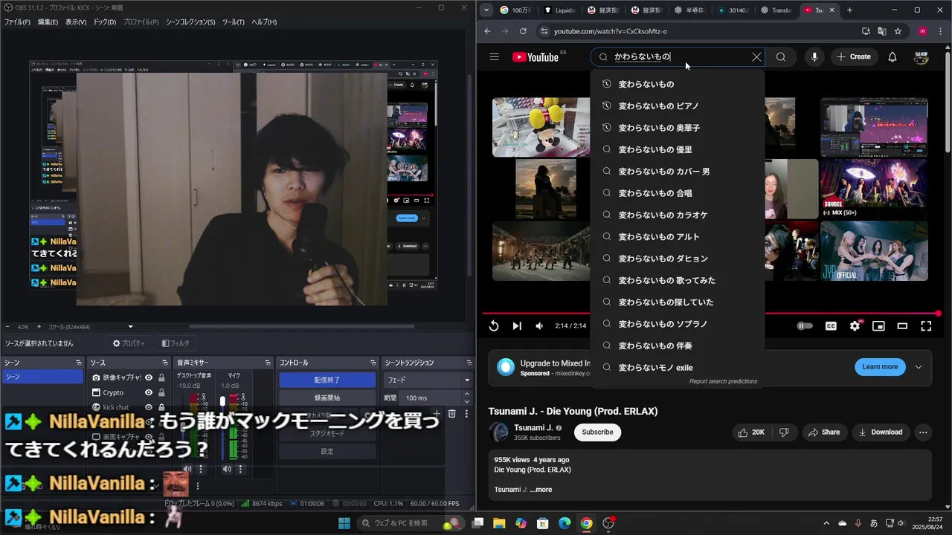Open OBS preview scale dropdown arrow
Image resolution: width=952 pixels, height=535 pixels.
(x=131, y=327)
